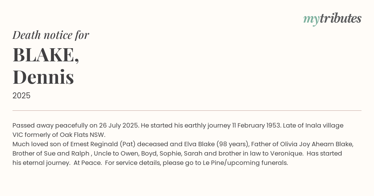
Task: Click the year 2025 under the name
Action: [x=22, y=96]
